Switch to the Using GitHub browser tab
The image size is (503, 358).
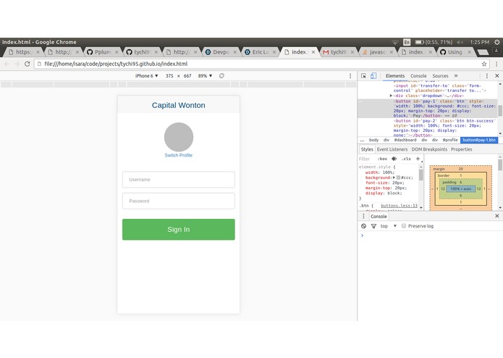pos(455,52)
